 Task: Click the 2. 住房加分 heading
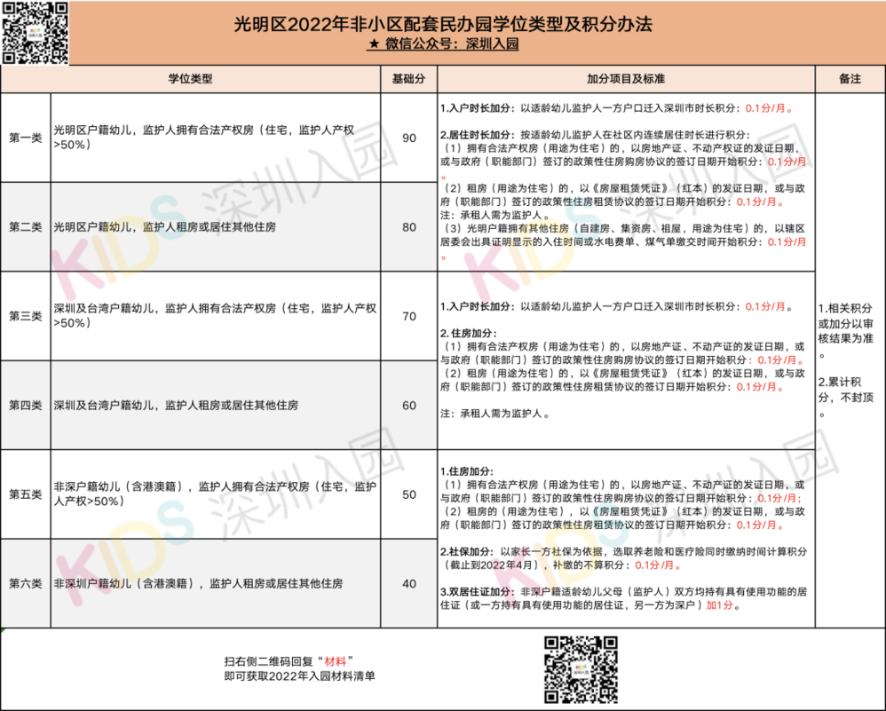[469, 334]
